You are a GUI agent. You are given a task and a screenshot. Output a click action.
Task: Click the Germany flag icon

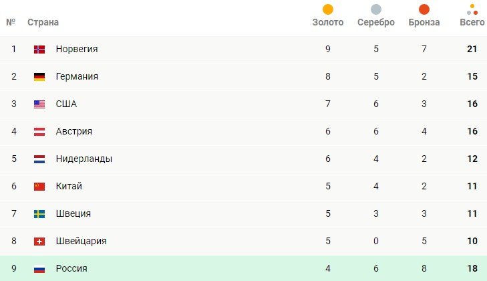point(39,77)
